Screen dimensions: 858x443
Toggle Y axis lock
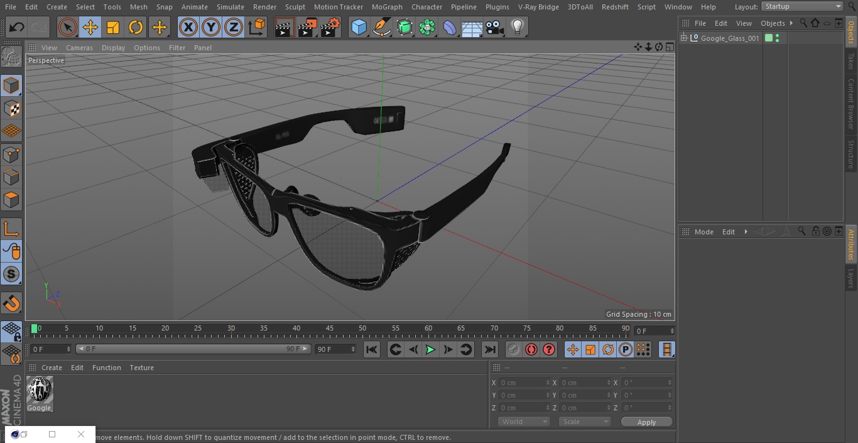click(211, 27)
